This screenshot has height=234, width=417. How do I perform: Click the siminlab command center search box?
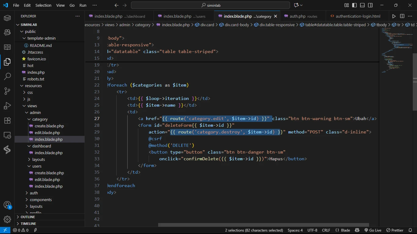[x=210, y=5]
